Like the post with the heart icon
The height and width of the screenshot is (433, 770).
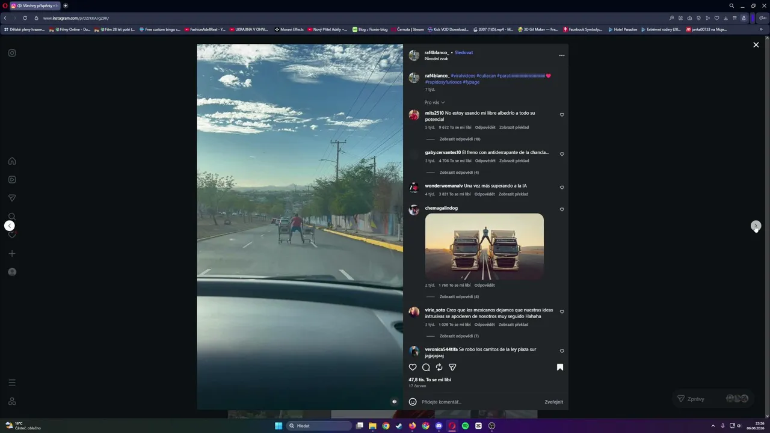413,367
